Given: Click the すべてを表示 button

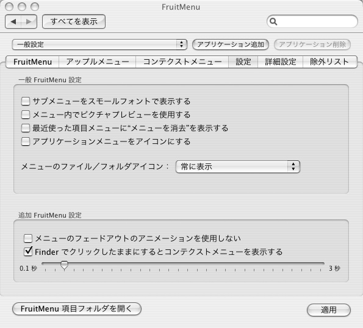Looking at the screenshot, I should [x=74, y=21].
